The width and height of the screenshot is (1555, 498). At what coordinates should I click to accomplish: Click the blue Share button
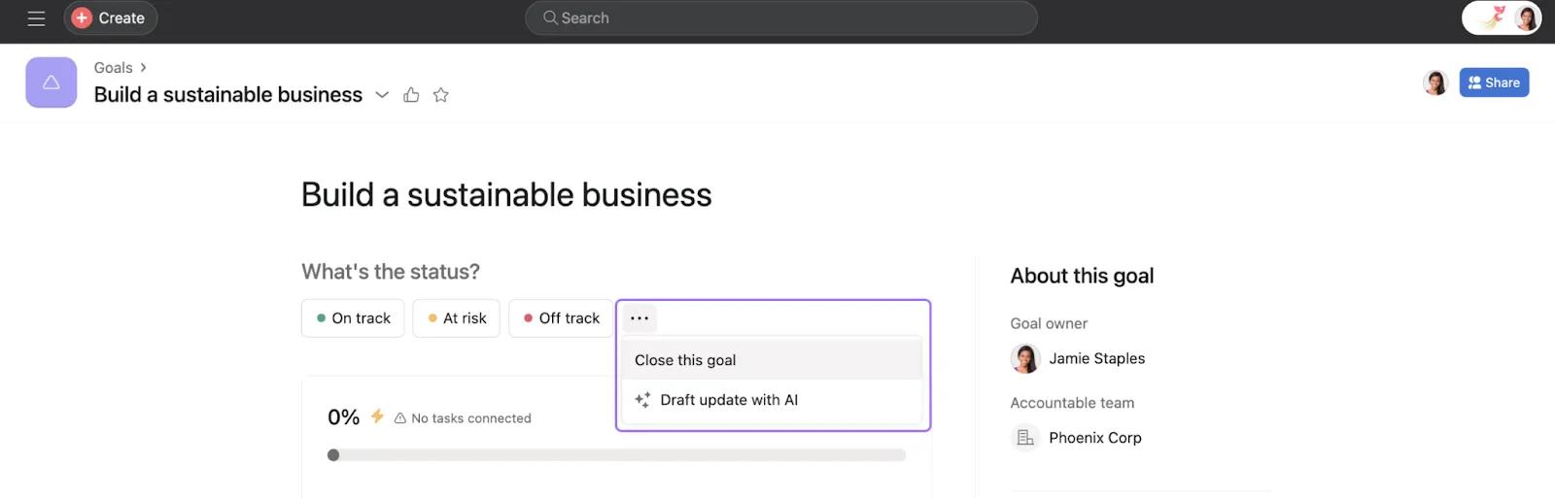pyautogui.click(x=1494, y=83)
